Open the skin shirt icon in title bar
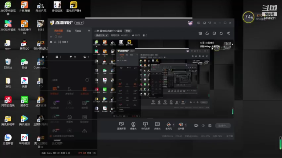Image resolution: width=282 pixels, height=158 pixels. coord(210,23)
